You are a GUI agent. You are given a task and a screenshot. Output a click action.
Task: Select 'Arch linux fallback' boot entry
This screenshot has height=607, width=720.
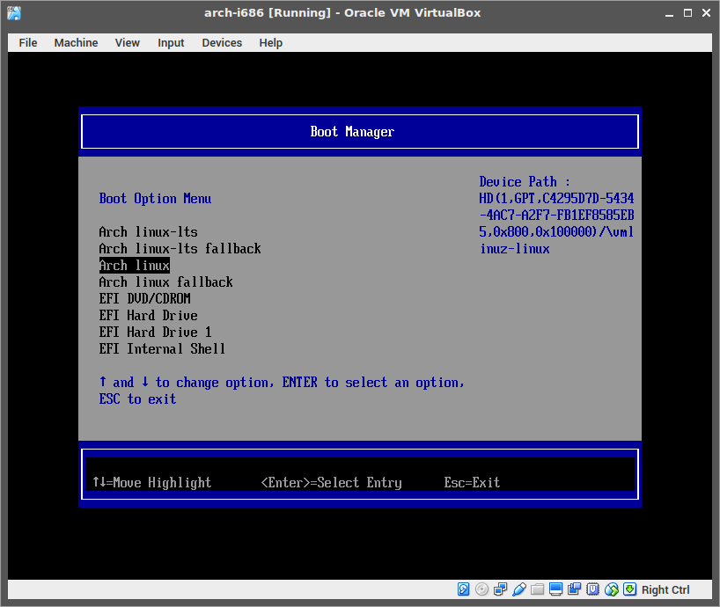(165, 282)
